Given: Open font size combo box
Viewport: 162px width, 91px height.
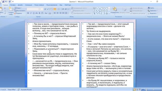Looking at the screenshot, I should [41, 9].
